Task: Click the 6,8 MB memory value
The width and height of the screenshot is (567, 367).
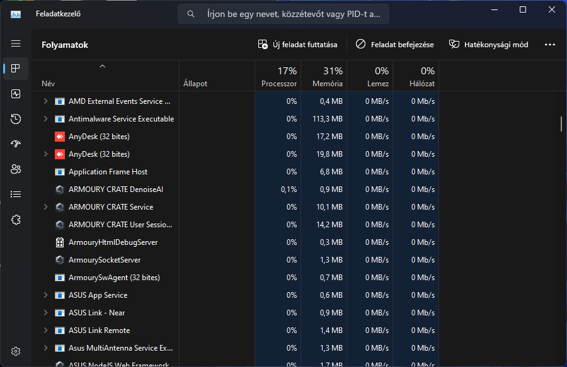Action: point(331,172)
